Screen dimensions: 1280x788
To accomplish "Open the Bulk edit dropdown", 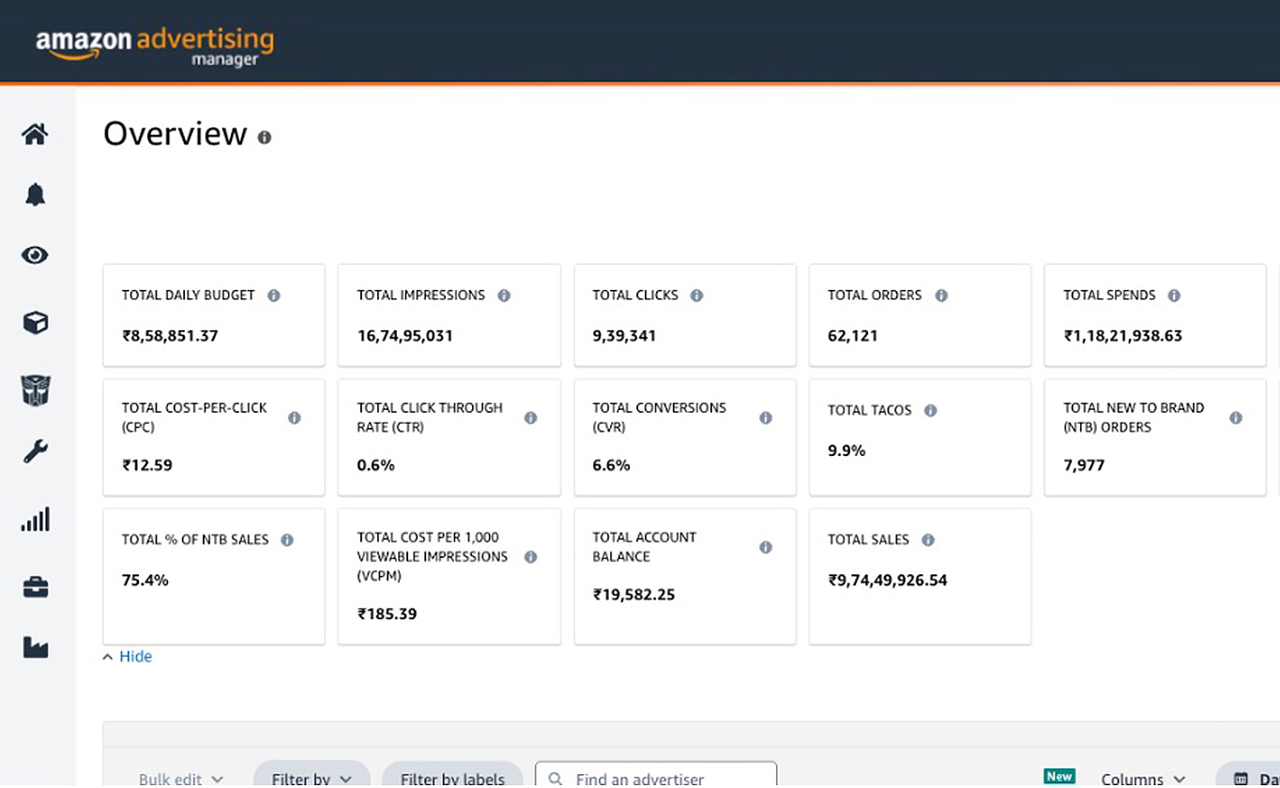I will click(180, 778).
